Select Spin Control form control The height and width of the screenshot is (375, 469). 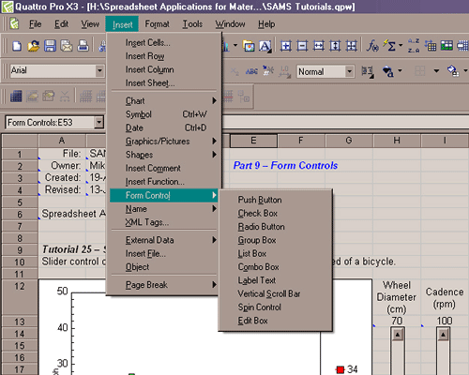[275, 307]
